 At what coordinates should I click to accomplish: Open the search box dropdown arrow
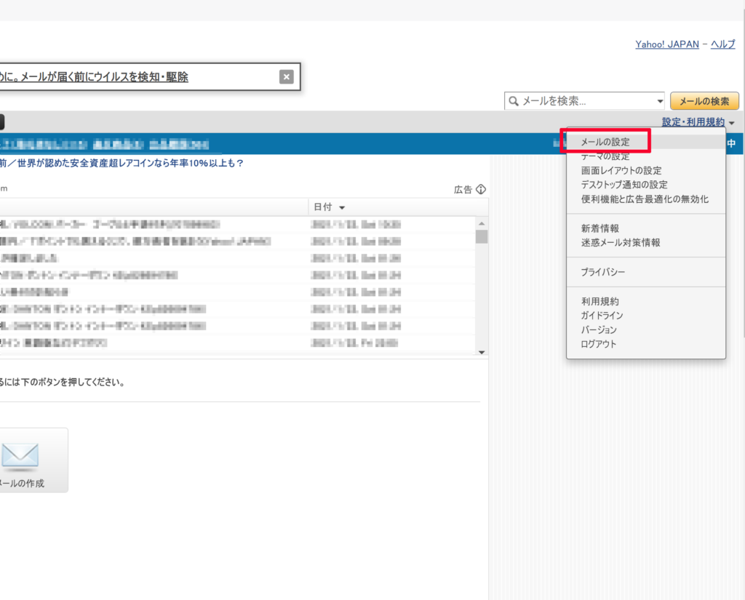pyautogui.click(x=660, y=102)
